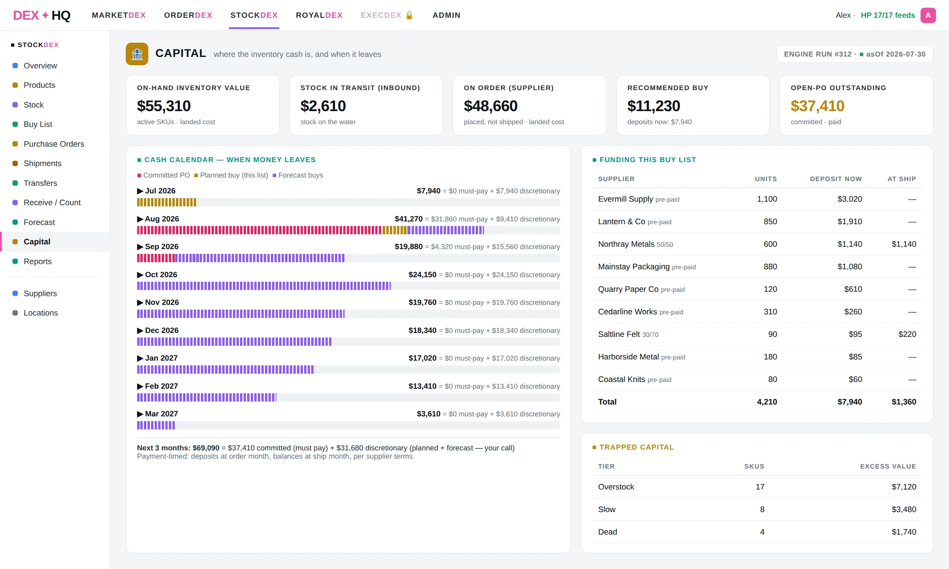Select the STOCKDEX tab
The height and width of the screenshot is (569, 949).
(x=254, y=15)
